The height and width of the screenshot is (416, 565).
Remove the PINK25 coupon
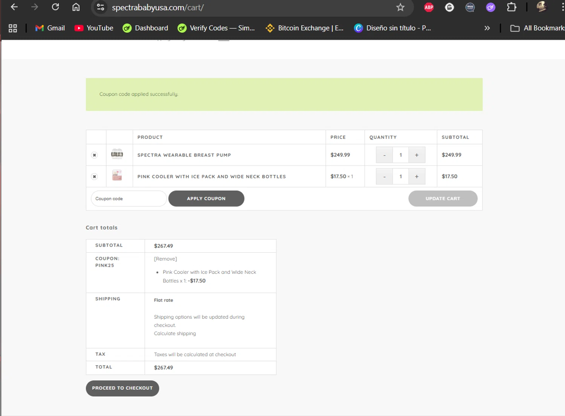[165, 259]
